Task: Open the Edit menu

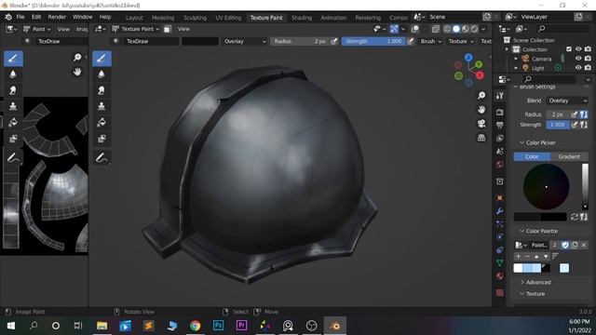Action: click(36, 17)
